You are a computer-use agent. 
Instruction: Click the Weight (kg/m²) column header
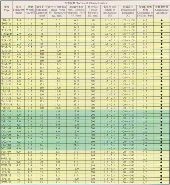(30, 10)
